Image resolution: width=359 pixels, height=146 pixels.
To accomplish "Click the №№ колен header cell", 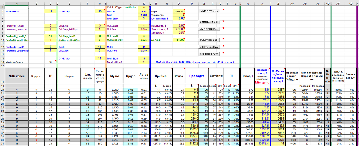I will tap(17, 76).
